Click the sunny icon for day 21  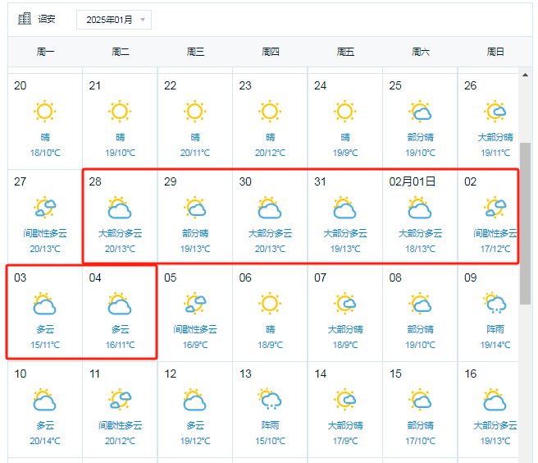[x=120, y=112]
